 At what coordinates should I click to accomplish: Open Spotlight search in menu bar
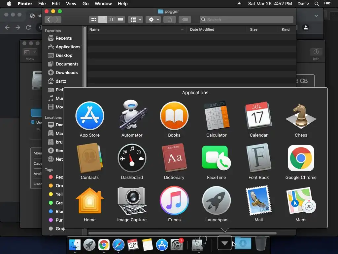317,4
